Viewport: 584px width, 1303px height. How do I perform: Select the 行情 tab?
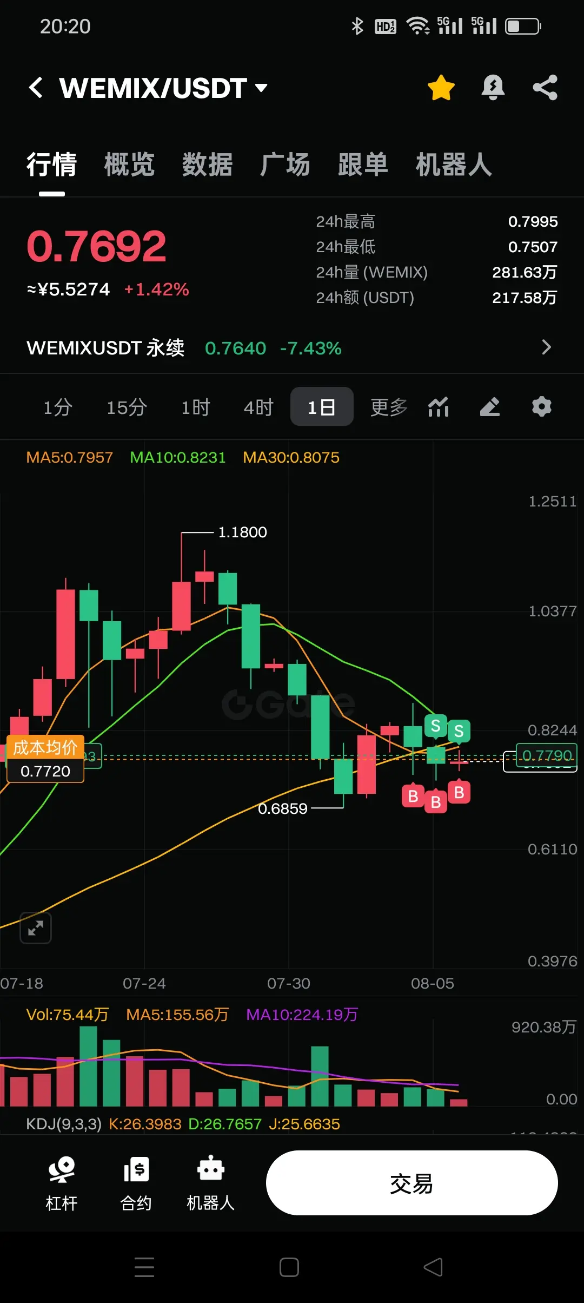pos(51,164)
